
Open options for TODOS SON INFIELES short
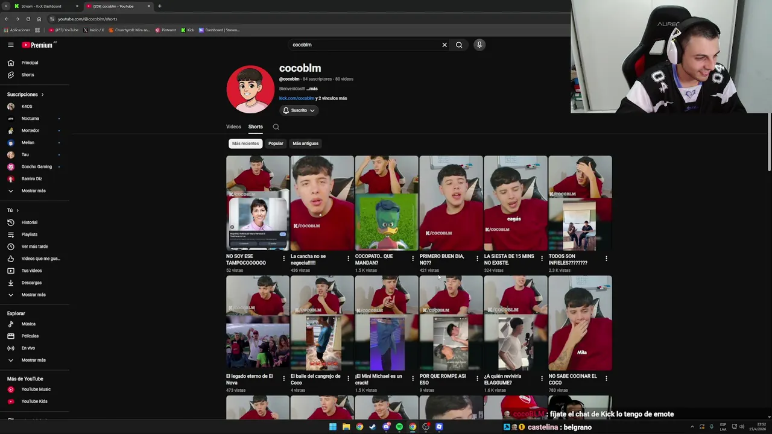click(606, 259)
